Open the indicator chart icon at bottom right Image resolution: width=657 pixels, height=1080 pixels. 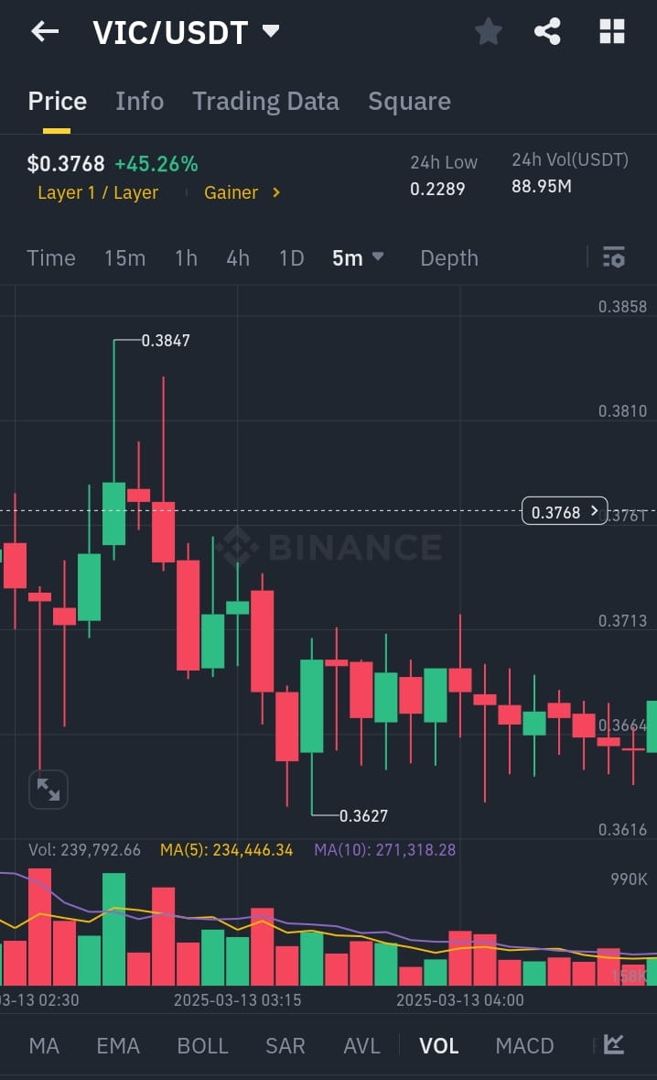tap(614, 1044)
